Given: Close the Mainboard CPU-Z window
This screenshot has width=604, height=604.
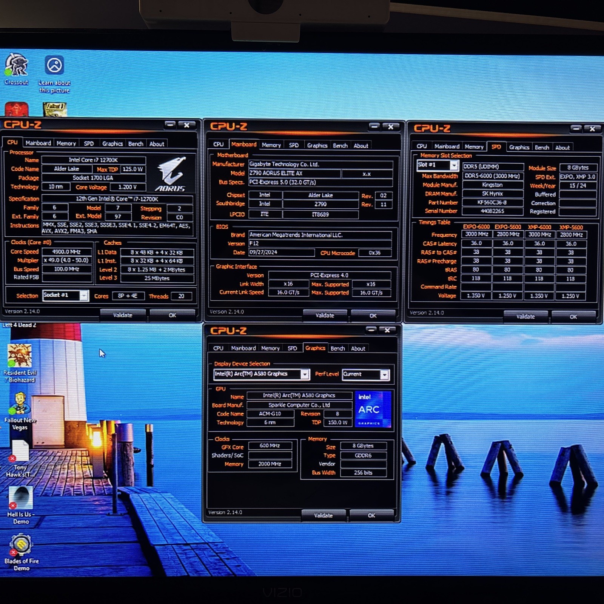Looking at the screenshot, I should coord(391,126).
